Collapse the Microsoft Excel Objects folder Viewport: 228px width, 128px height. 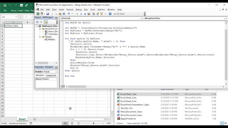40,29
